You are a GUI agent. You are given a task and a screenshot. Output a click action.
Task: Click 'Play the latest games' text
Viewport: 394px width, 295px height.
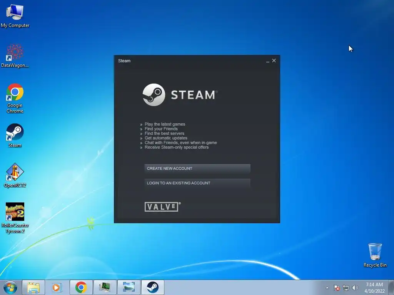point(165,124)
